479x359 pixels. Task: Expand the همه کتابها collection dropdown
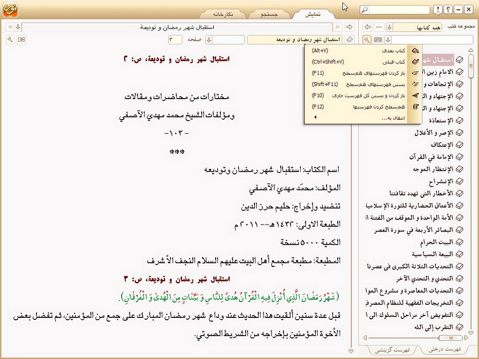(389, 27)
